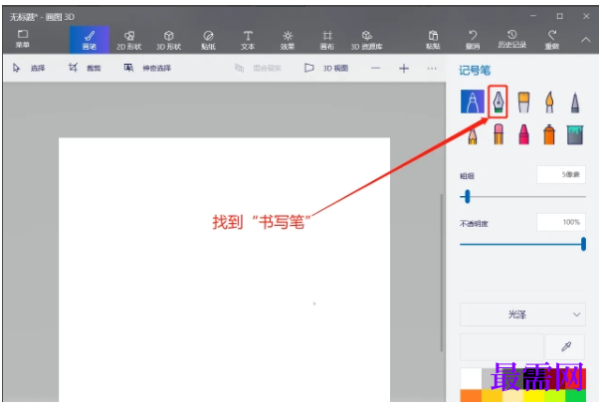602x408 pixels.
Task: Open the Canvas tab
Action: pos(327,40)
